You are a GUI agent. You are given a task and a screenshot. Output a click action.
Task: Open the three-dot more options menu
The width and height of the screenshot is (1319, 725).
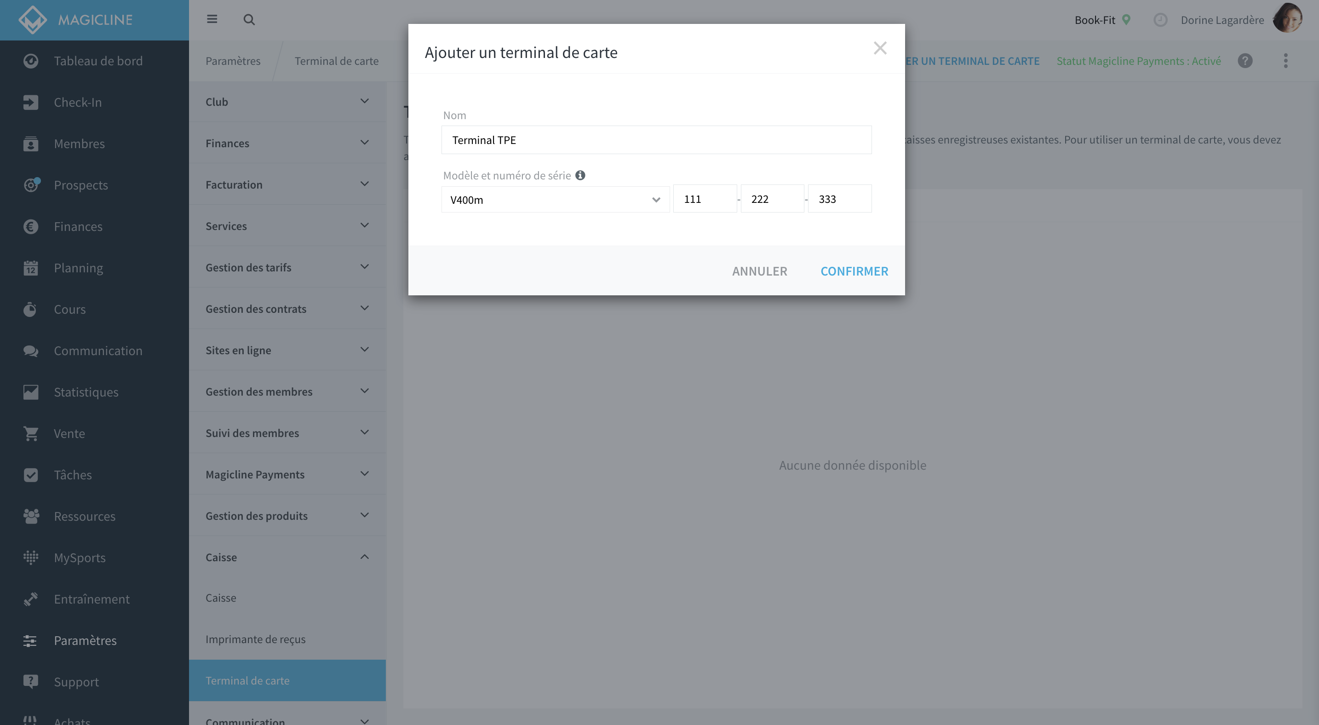click(1285, 61)
